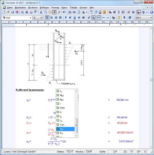
Task: Expand arrow next to blue arrows icon
Action: (147, 12)
